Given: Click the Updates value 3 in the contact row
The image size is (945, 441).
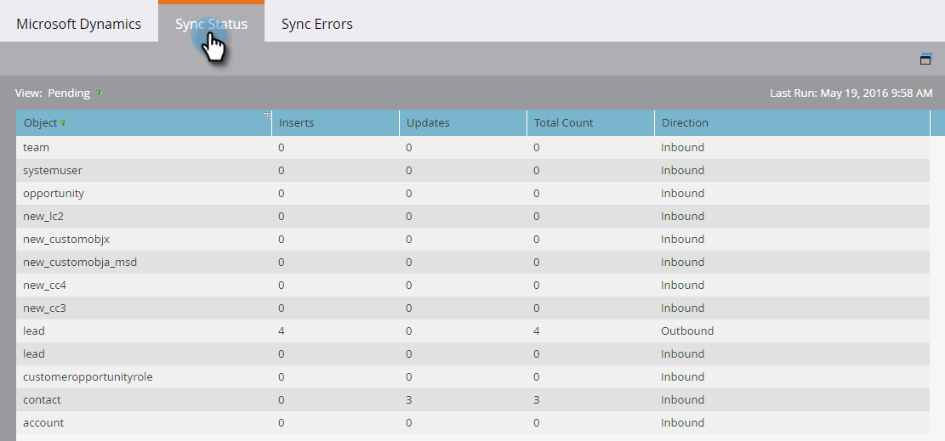Looking at the screenshot, I should pyautogui.click(x=408, y=399).
